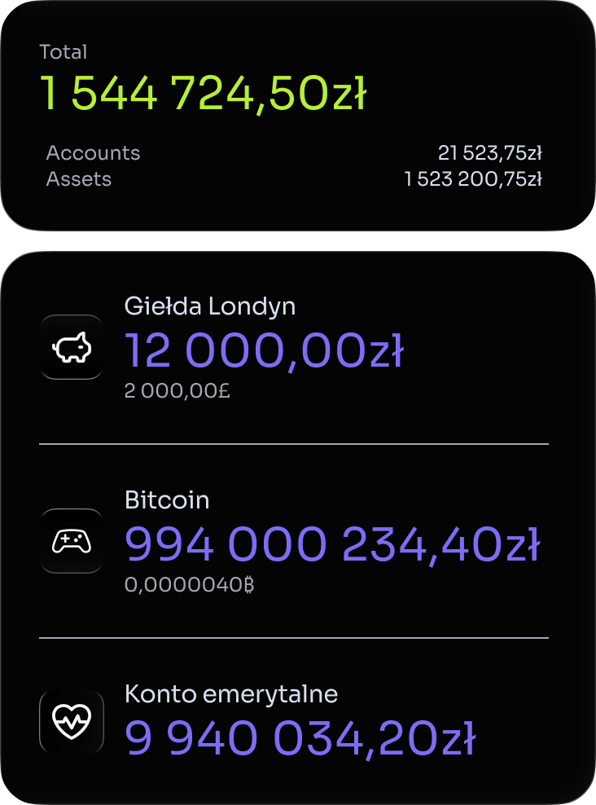The image size is (596, 805).
Task: Click the divider line below Bitcoin
Action: [294, 637]
